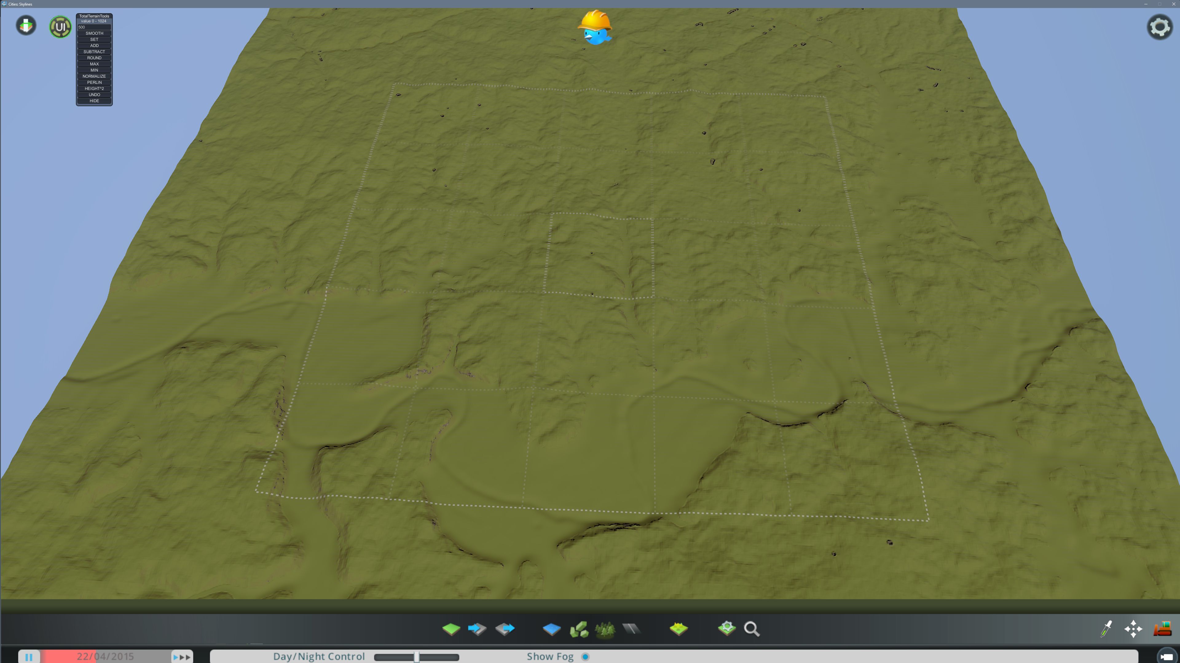Open the roads tool icon
Viewport: 1180px width, 663px height.
pos(631,629)
